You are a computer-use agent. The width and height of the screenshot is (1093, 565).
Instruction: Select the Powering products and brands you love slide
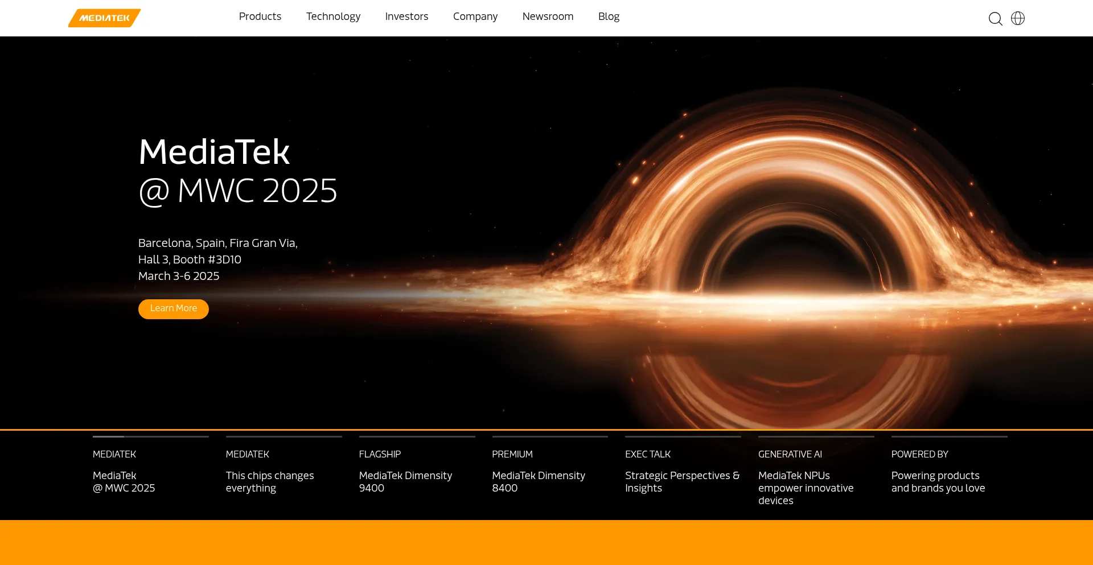pyautogui.click(x=950, y=471)
